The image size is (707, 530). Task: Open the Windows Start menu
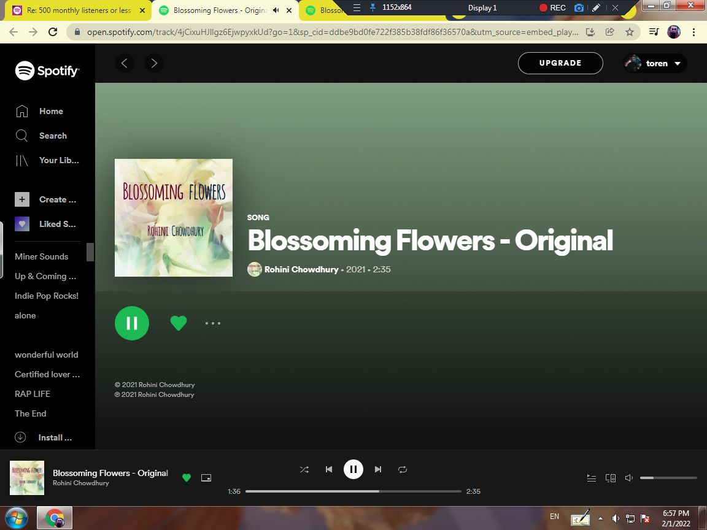[17, 518]
